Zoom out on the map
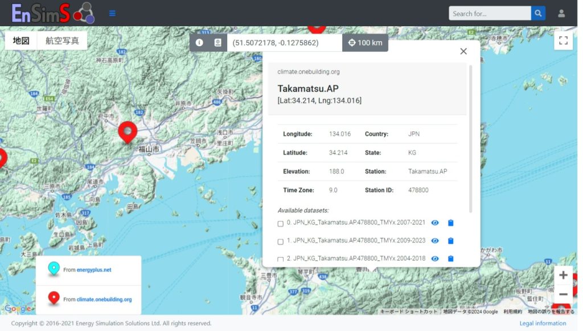Image resolution: width=583 pixels, height=331 pixels. (x=563, y=294)
